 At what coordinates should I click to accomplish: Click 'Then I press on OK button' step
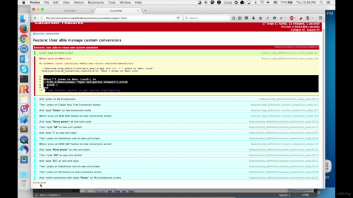coord(176,172)
